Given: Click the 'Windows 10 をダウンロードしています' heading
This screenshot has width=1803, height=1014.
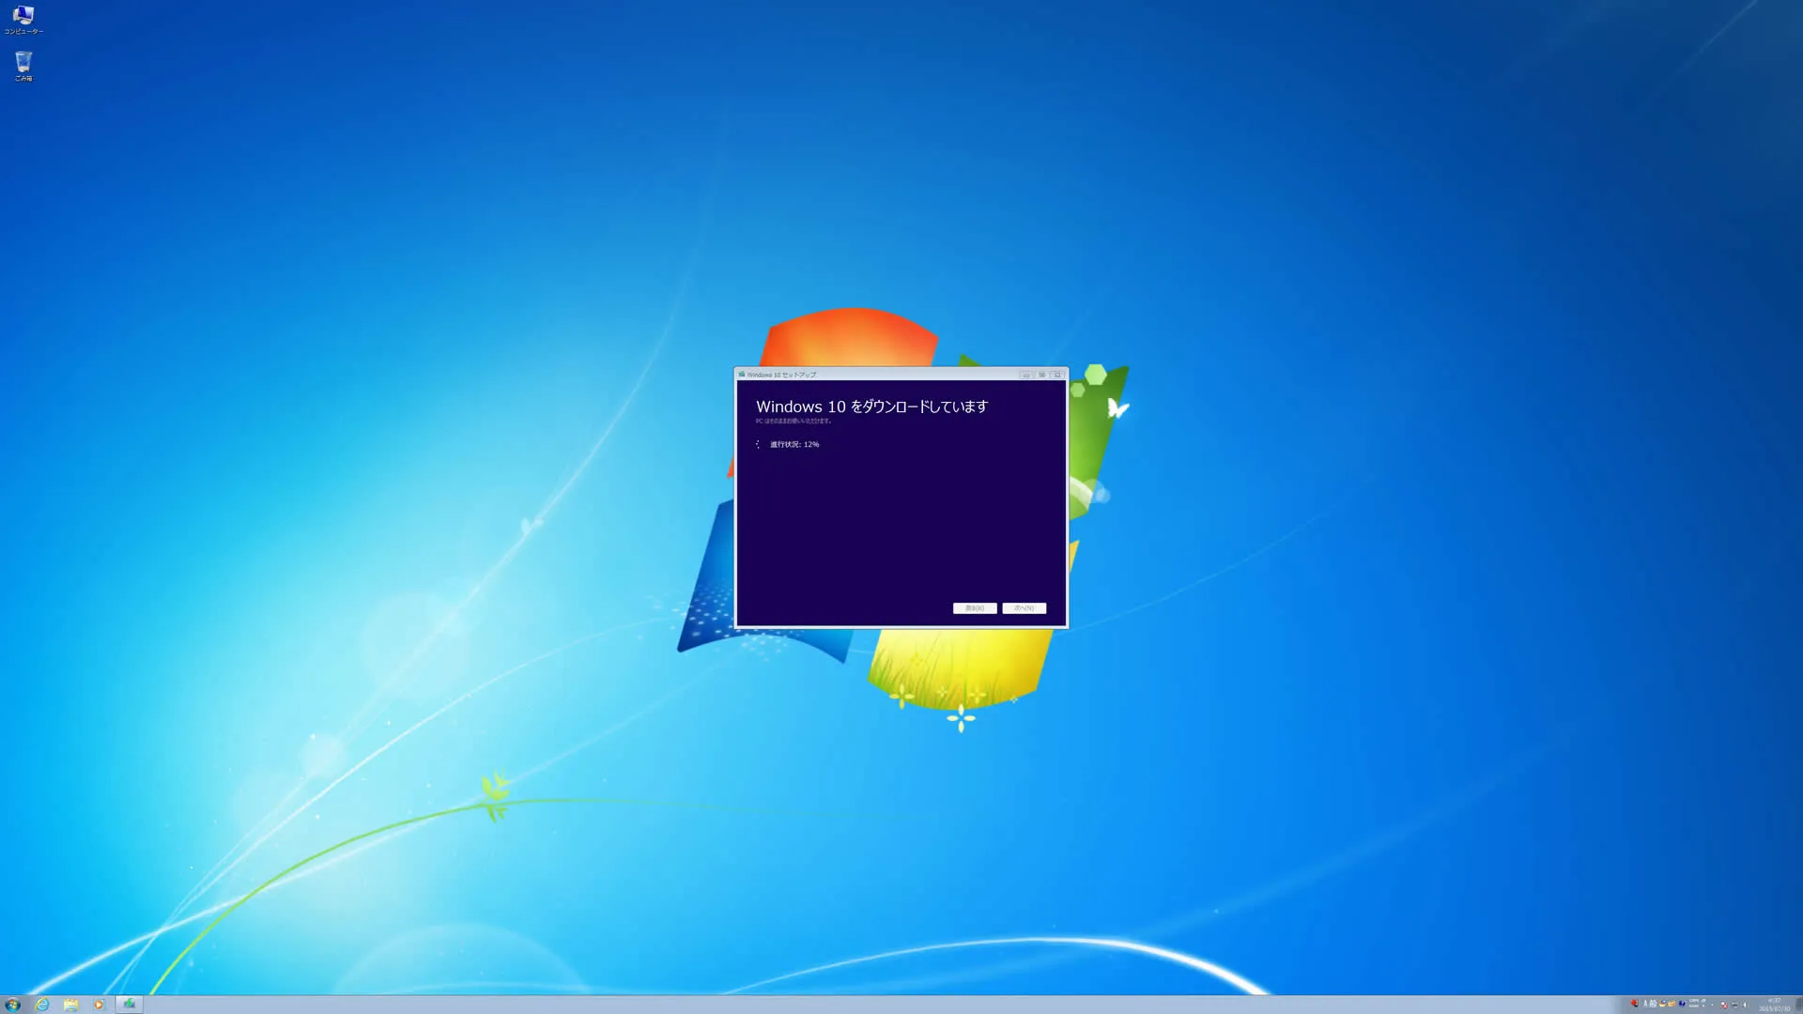Looking at the screenshot, I should [871, 407].
